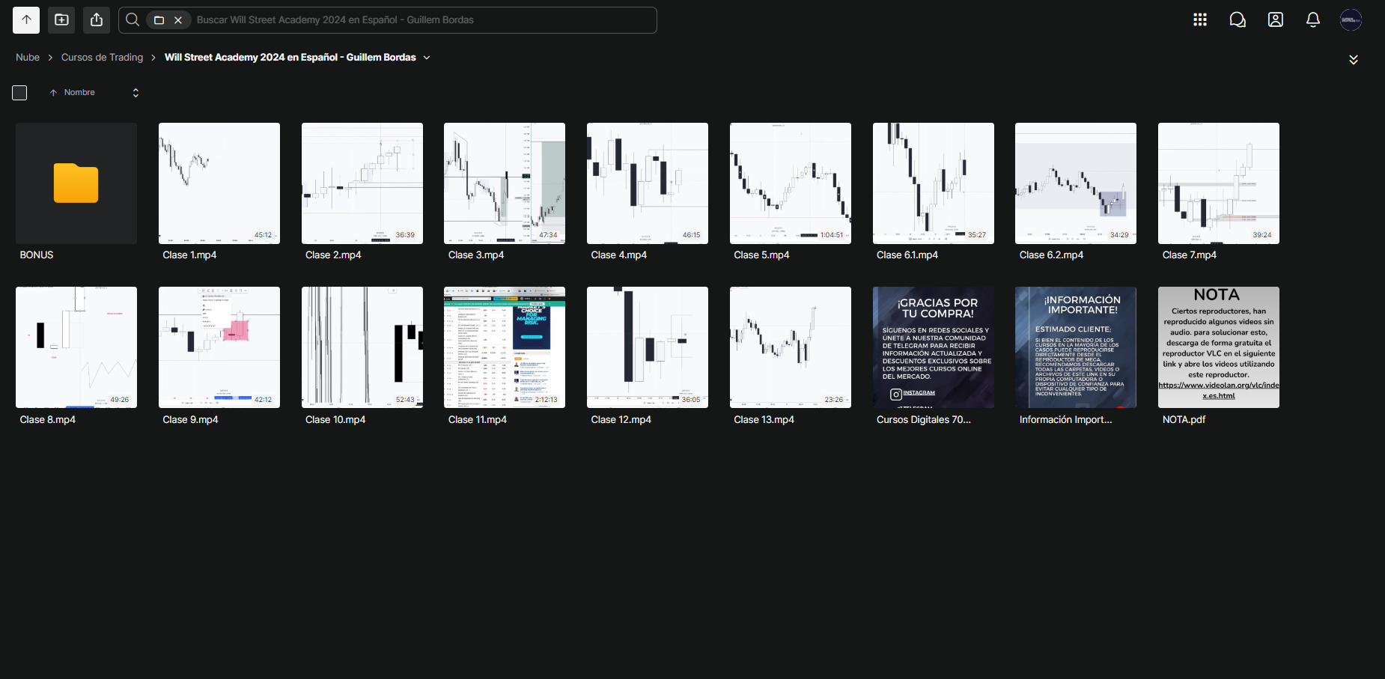This screenshot has width=1385, height=679.
Task: Go to Cursos de Trading breadcrumb
Action: click(x=102, y=58)
